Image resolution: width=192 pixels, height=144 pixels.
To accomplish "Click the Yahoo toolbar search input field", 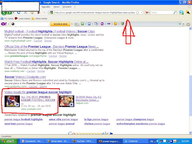I will click(30, 24).
